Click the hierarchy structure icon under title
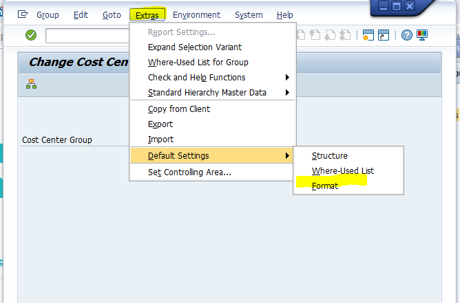The height and width of the screenshot is (303, 460). point(32,84)
